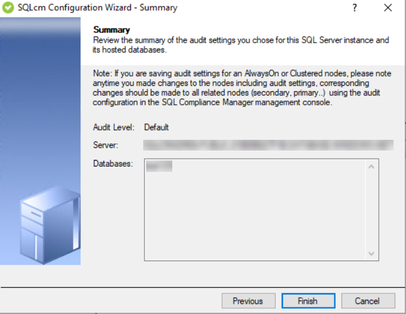Click the bold Summary heading
Viewport: 406px width, 314px height.
pyautogui.click(x=112, y=30)
